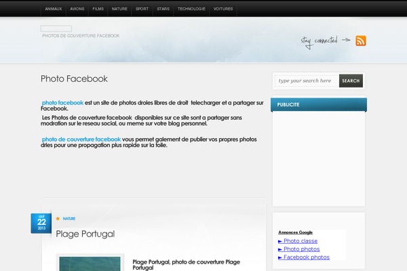Viewport: 407px width, 271px height.
Task: Open the ANIMAUX category in navigation
Action: [54, 9]
